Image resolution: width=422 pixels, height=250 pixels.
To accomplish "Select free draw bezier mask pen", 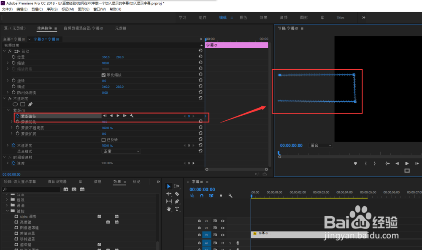I will coord(30,104).
